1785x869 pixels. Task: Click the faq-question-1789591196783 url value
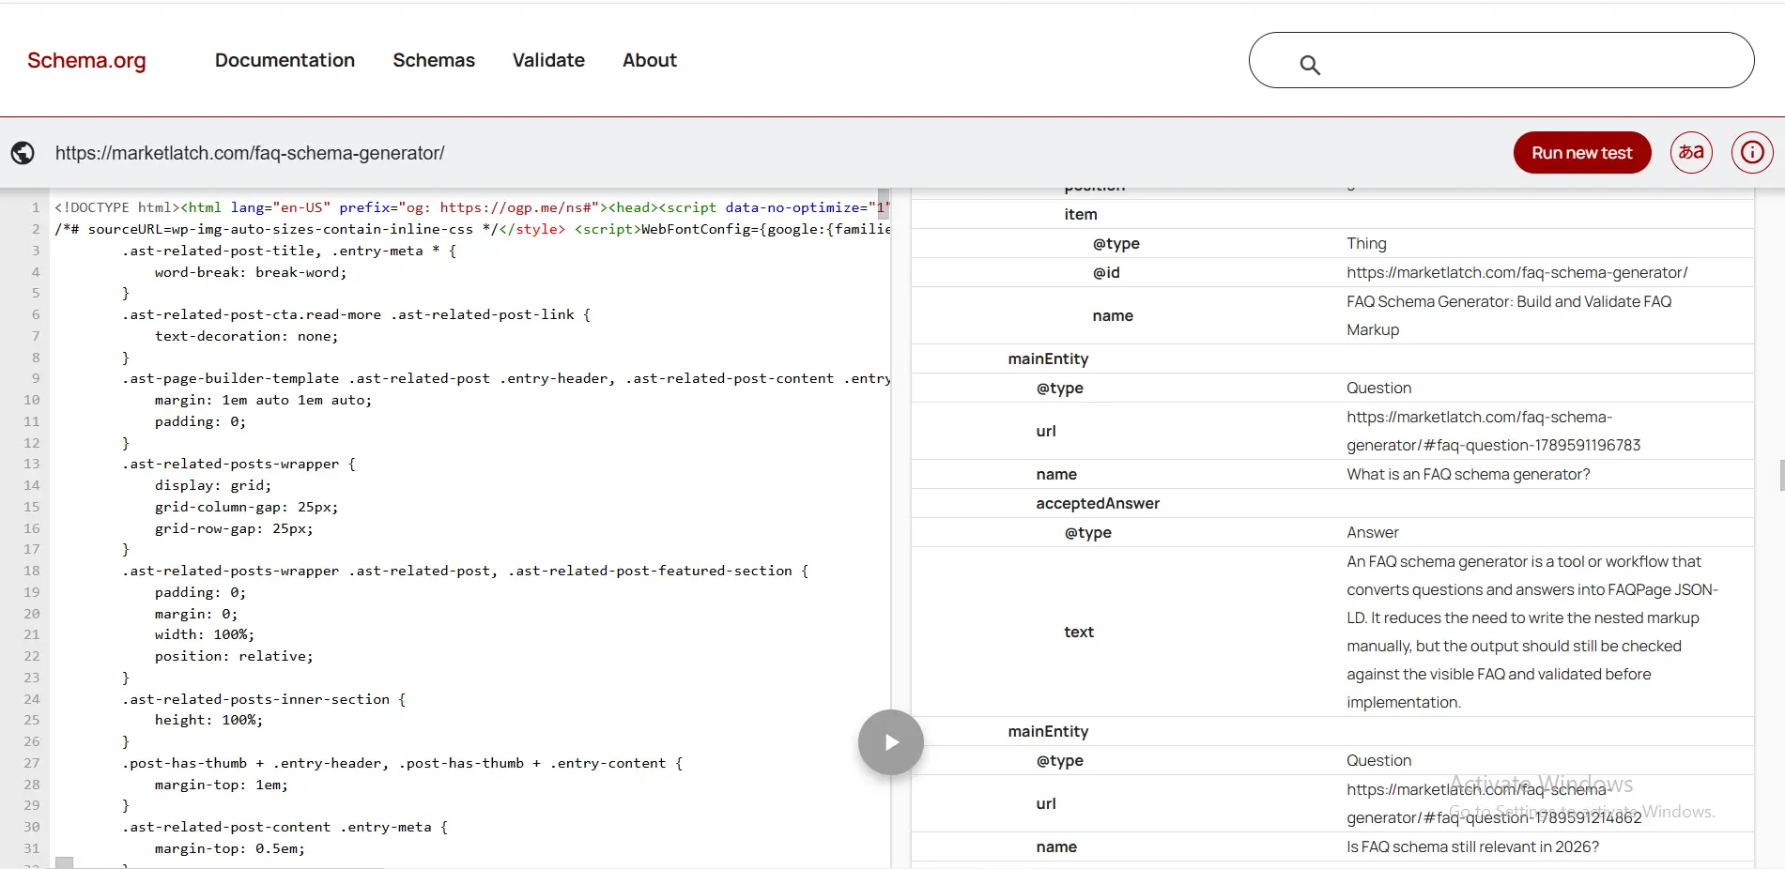pos(1493,431)
